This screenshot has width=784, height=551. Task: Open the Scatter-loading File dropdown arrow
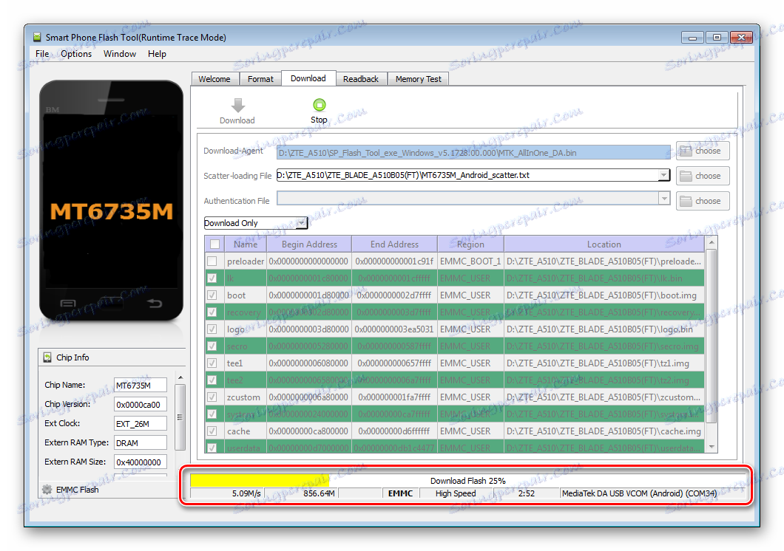click(x=663, y=175)
